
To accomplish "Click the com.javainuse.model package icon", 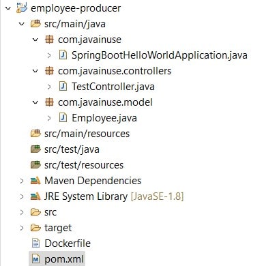I will pos(49,102).
